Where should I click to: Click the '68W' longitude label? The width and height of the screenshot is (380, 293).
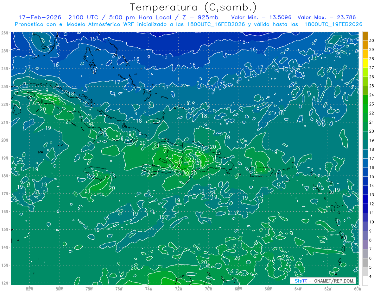pyautogui.click(x=238, y=289)
